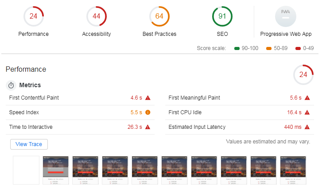
Task: Click the Accessibility score gauge showing 44
Action: [x=97, y=16]
